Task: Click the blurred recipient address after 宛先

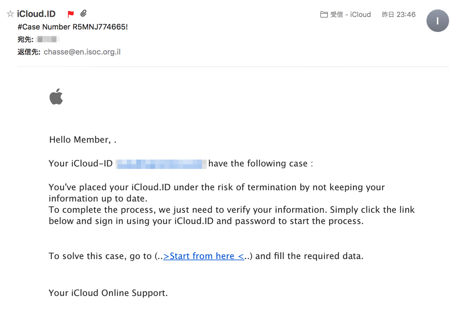Action: (x=48, y=39)
